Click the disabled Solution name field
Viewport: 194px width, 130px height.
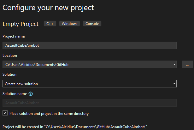click(89, 103)
